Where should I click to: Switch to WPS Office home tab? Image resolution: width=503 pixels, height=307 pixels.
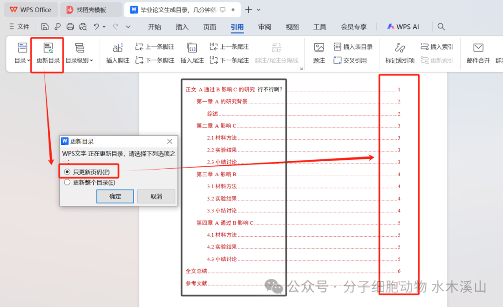(31, 10)
